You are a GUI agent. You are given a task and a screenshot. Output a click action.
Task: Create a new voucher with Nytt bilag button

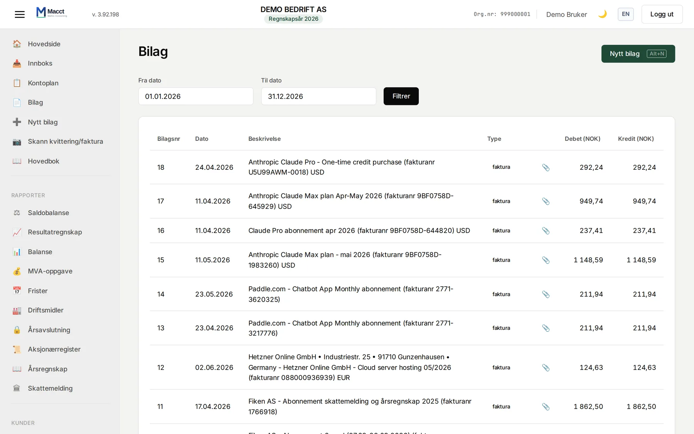pyautogui.click(x=638, y=54)
